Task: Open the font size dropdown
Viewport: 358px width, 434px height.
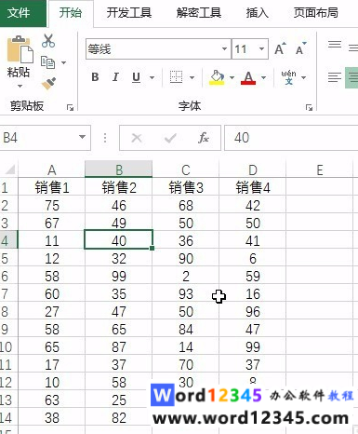Action: 262,48
